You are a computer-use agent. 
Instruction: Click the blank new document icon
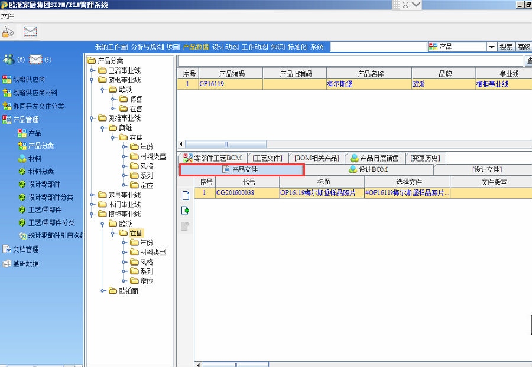[x=185, y=196]
